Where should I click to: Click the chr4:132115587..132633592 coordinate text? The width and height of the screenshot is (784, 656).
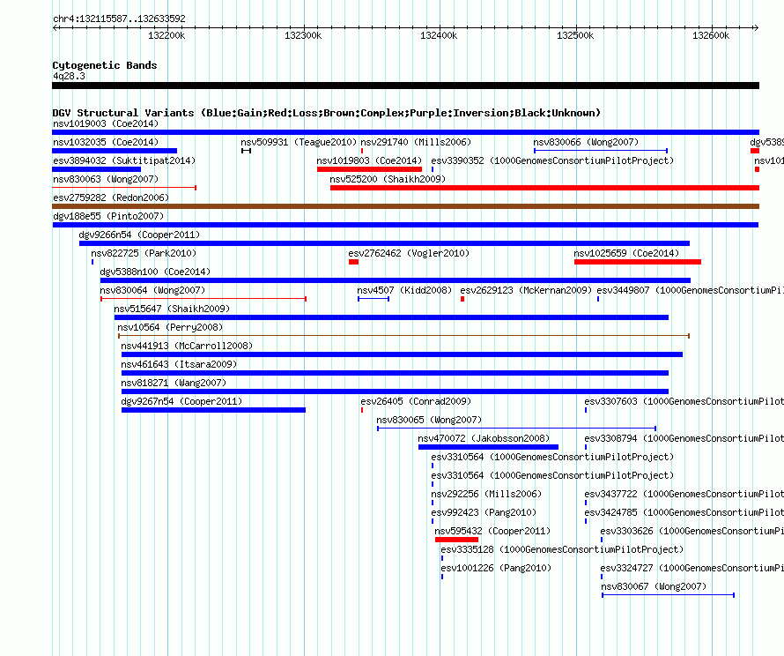coord(119,19)
